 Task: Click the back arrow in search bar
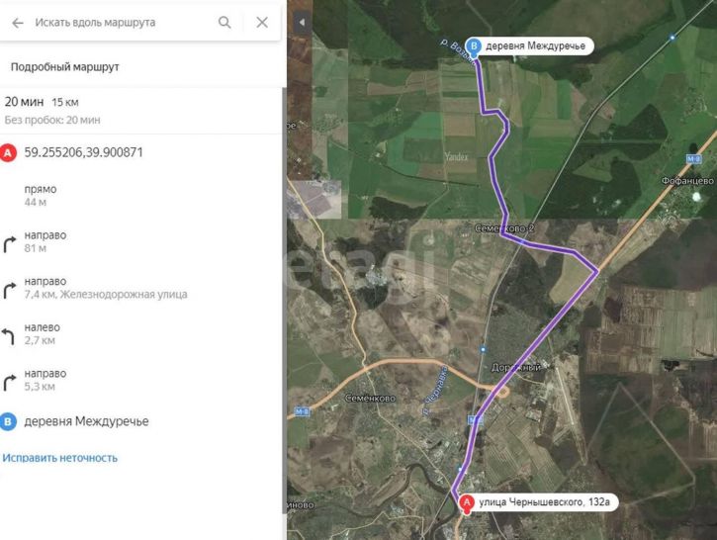point(18,23)
